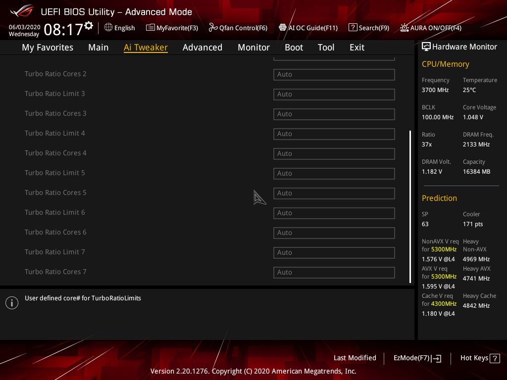This screenshot has height=380, width=507.
Task: Toggle AURA lighting on or off
Action: pos(430,28)
